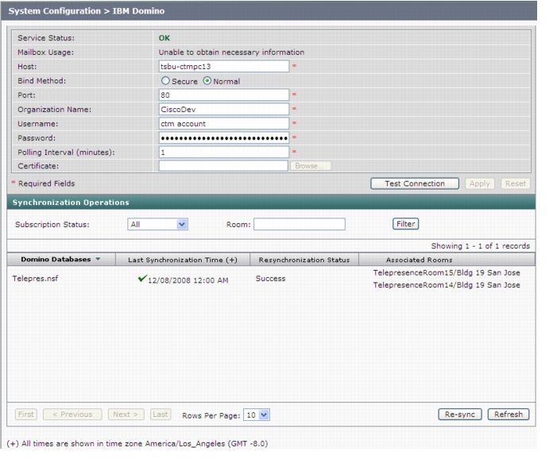Viewport: 557px width, 463px height.
Task: Click the Domino Databases sort arrow icon
Action: coord(98,259)
